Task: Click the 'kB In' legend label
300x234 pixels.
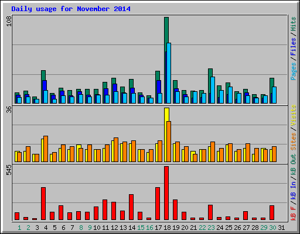Action: coord(294,191)
